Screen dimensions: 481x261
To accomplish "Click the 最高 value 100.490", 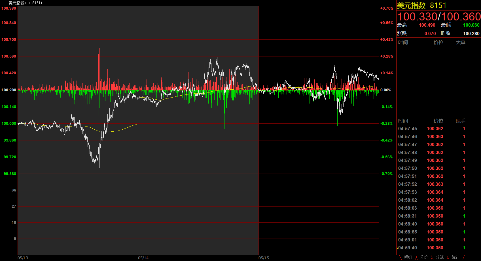I will pos(427,25).
